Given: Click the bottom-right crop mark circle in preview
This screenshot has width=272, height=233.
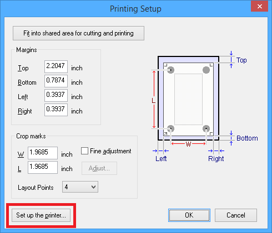Looking at the screenshot, I should coord(206,128).
